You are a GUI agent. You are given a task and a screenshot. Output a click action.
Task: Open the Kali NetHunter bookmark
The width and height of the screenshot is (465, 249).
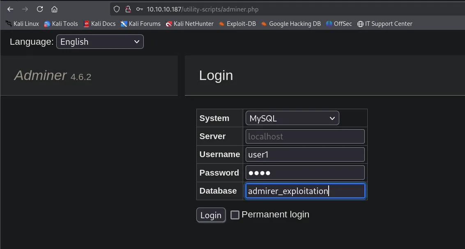pos(189,24)
